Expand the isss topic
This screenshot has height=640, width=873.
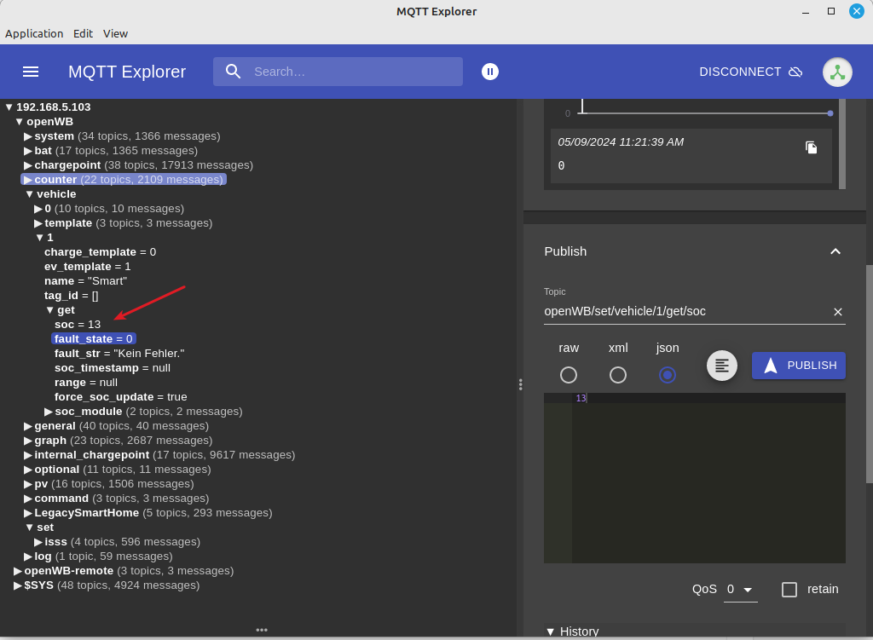(38, 541)
